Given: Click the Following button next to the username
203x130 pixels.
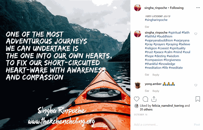Looking at the screenshot, I should coord(177,8).
